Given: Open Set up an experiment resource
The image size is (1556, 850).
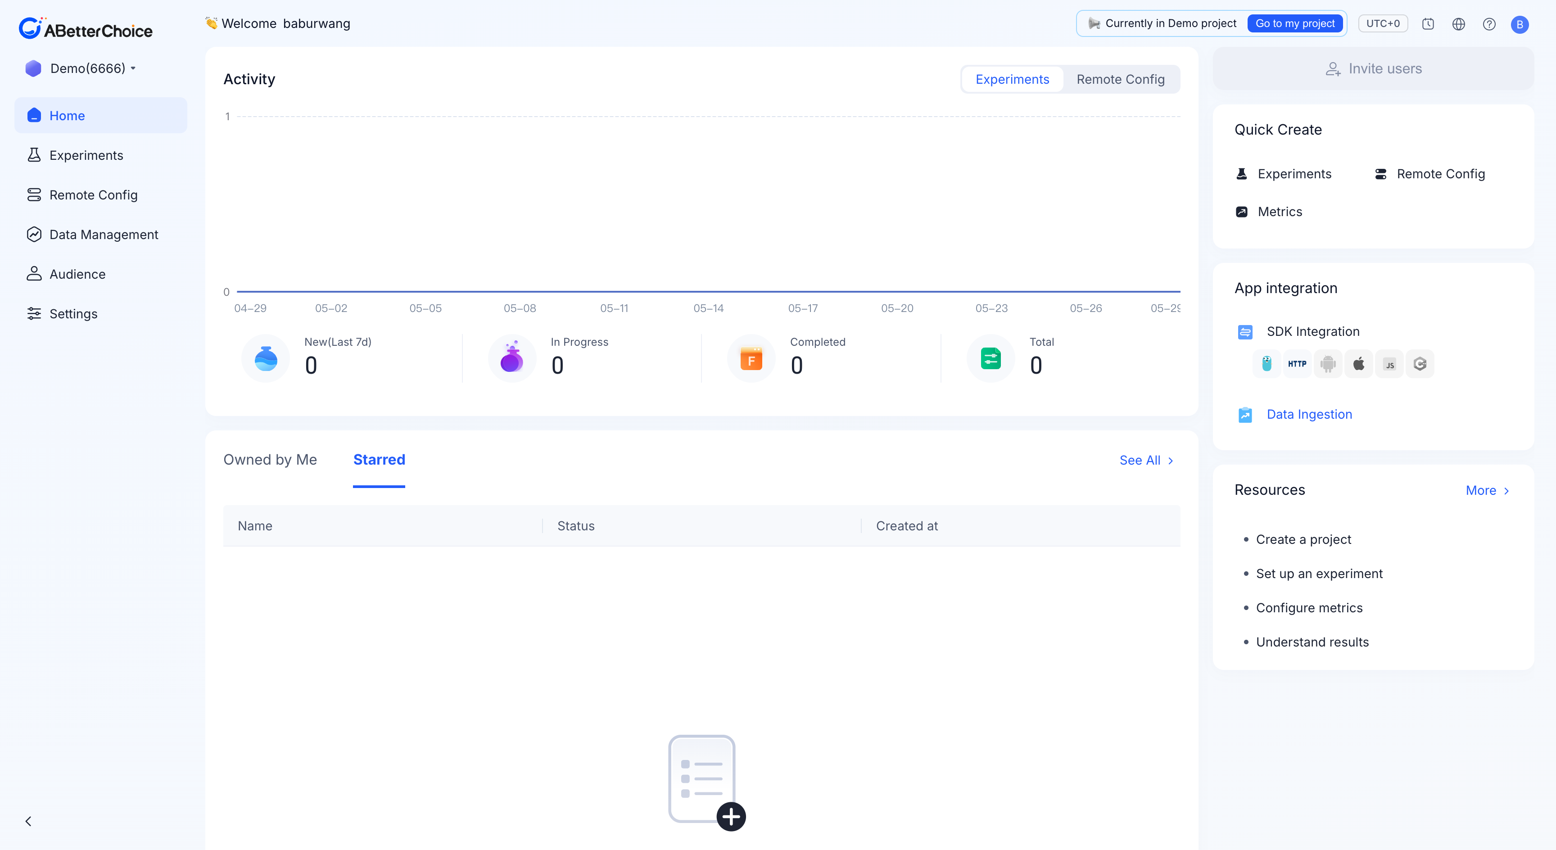Looking at the screenshot, I should (x=1319, y=574).
